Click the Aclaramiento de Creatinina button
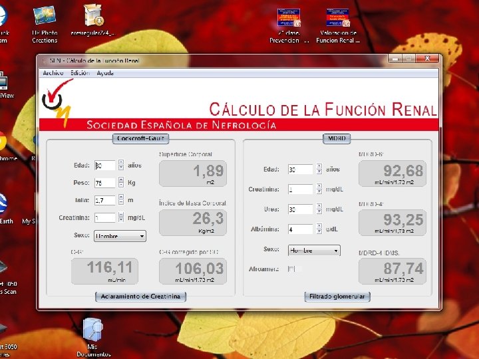 pyautogui.click(x=140, y=297)
